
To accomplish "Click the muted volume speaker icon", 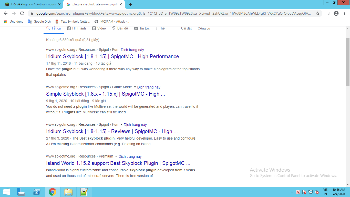I will pyautogui.click(x=317, y=192).
